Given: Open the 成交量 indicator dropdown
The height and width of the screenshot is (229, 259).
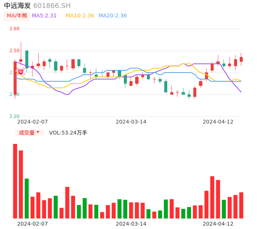Looking at the screenshot, I should point(29,133).
